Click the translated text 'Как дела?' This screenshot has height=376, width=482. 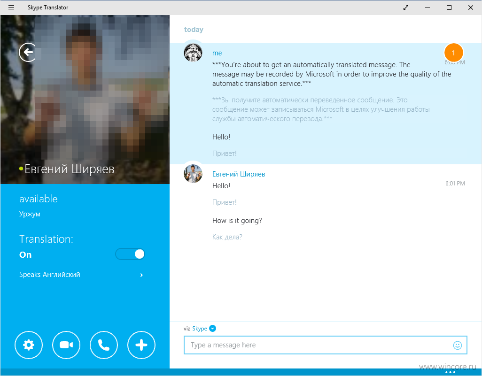point(227,237)
